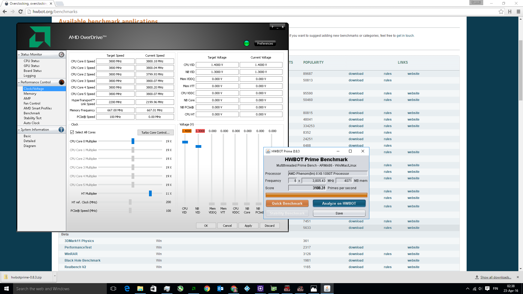Click the Turbo Core Control button

tap(155, 133)
